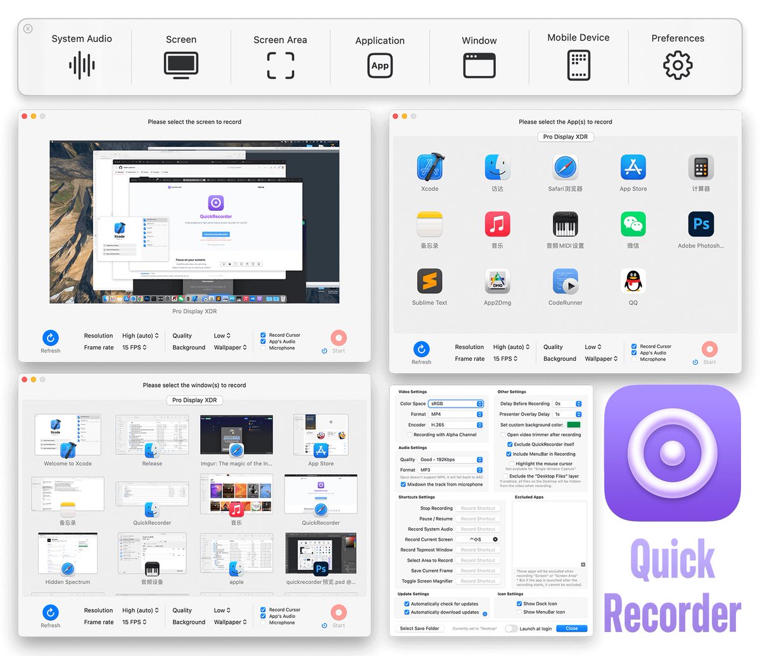Open the Color Space dropdown
Image resolution: width=760 pixels, height=656 pixels.
pyautogui.click(x=455, y=403)
